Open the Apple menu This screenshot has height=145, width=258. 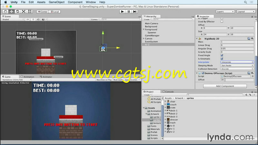coord(5,2)
